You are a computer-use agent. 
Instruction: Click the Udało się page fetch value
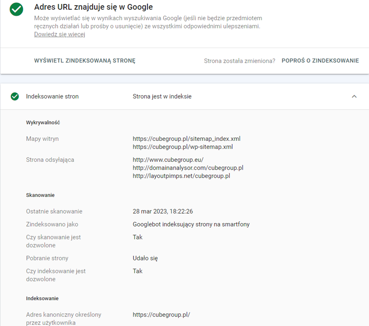(x=145, y=258)
